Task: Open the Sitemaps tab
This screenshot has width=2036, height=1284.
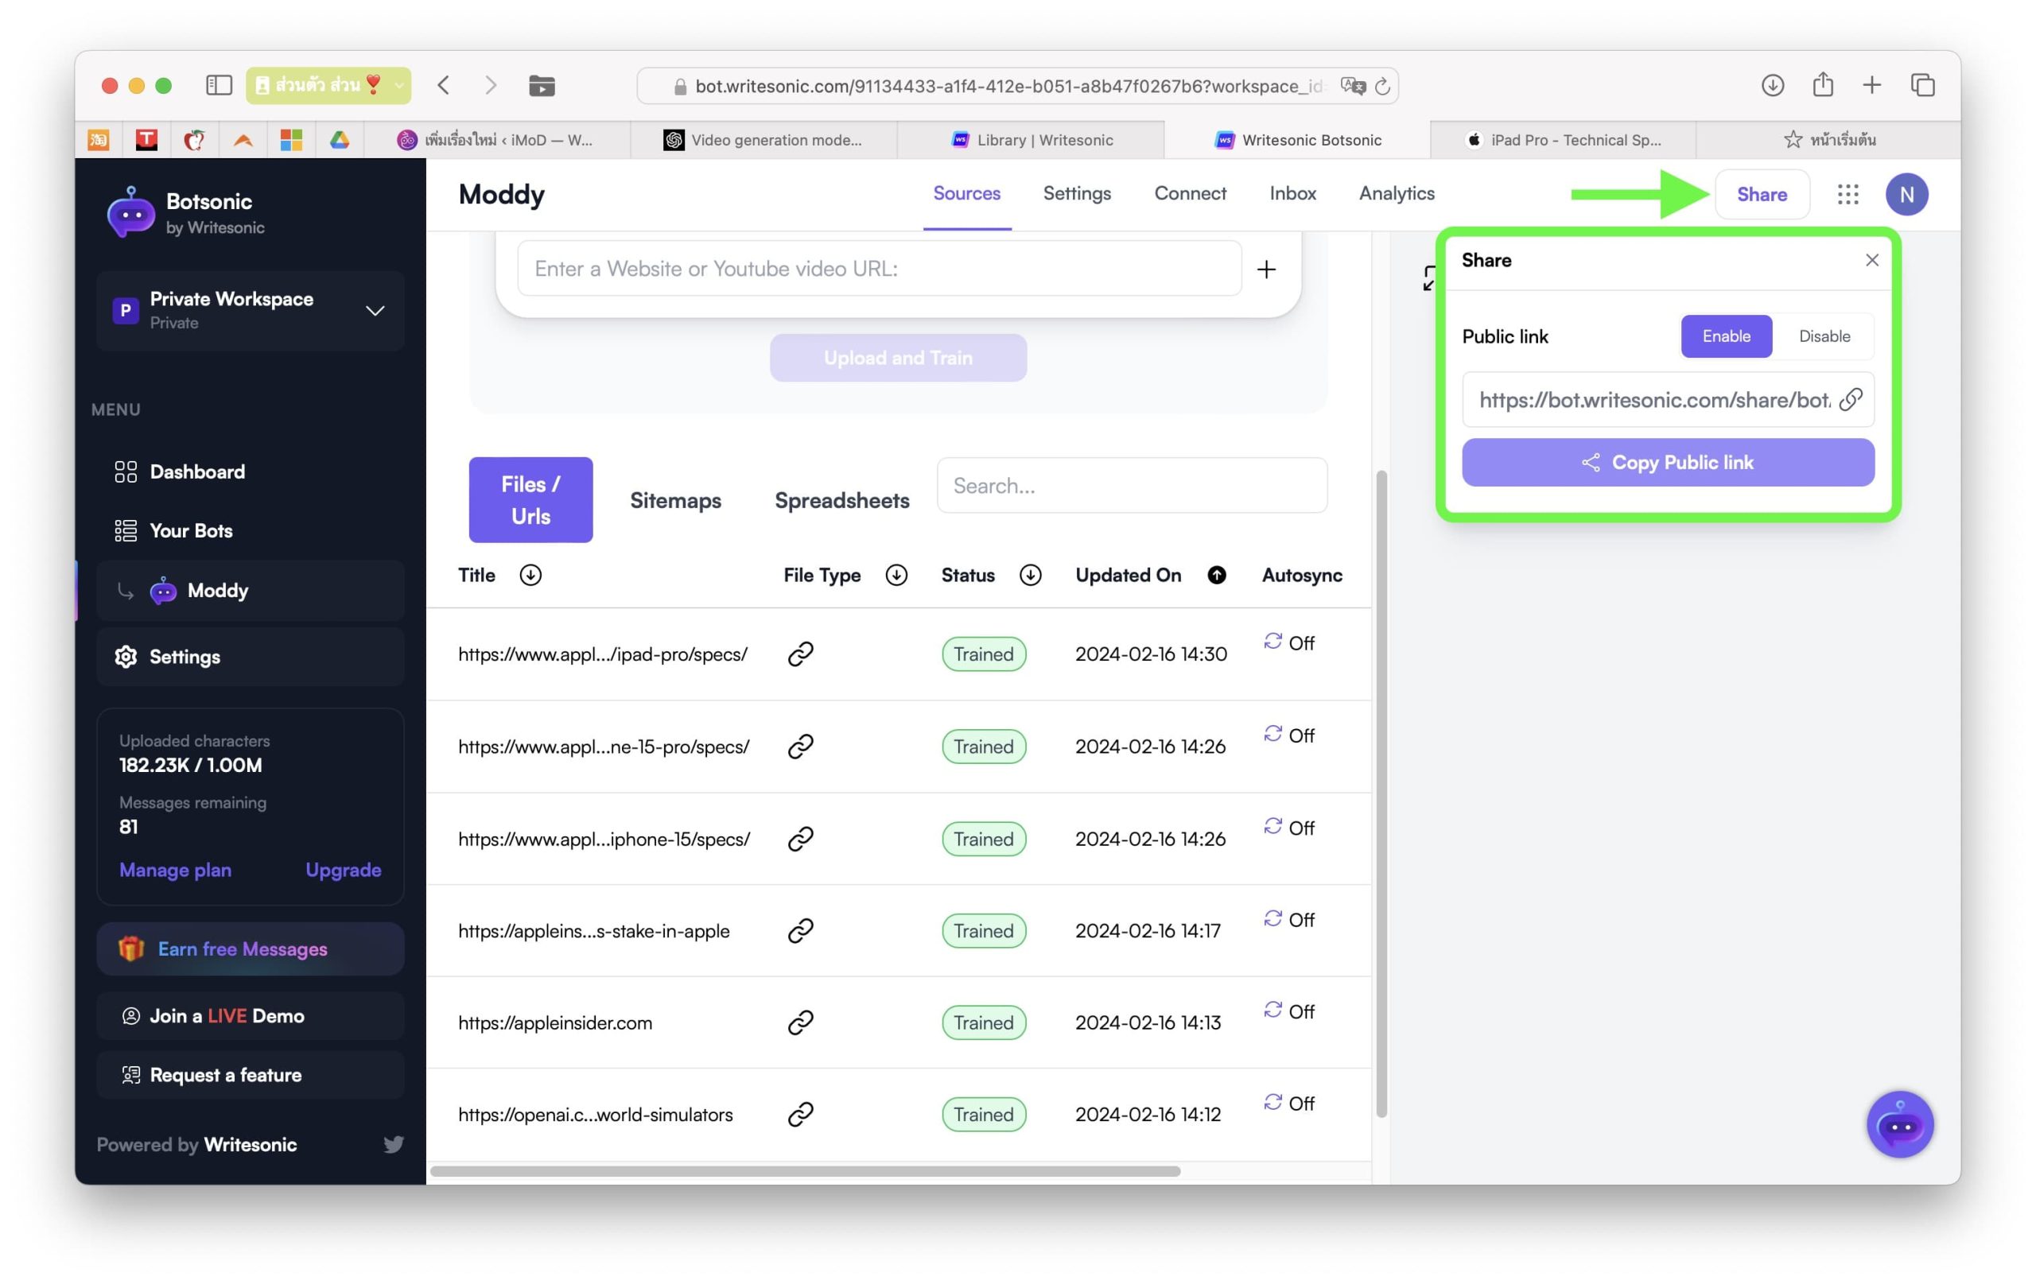Action: [x=674, y=500]
